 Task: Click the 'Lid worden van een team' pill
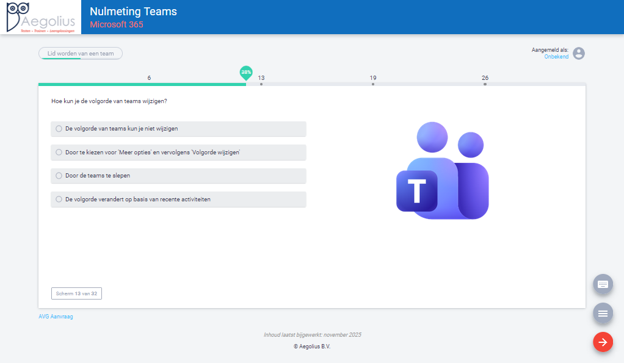pyautogui.click(x=81, y=54)
